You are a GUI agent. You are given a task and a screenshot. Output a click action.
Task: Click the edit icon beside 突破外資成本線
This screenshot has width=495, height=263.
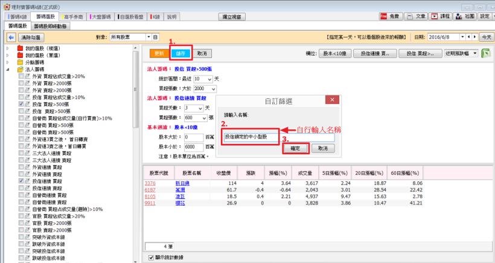point(27,237)
